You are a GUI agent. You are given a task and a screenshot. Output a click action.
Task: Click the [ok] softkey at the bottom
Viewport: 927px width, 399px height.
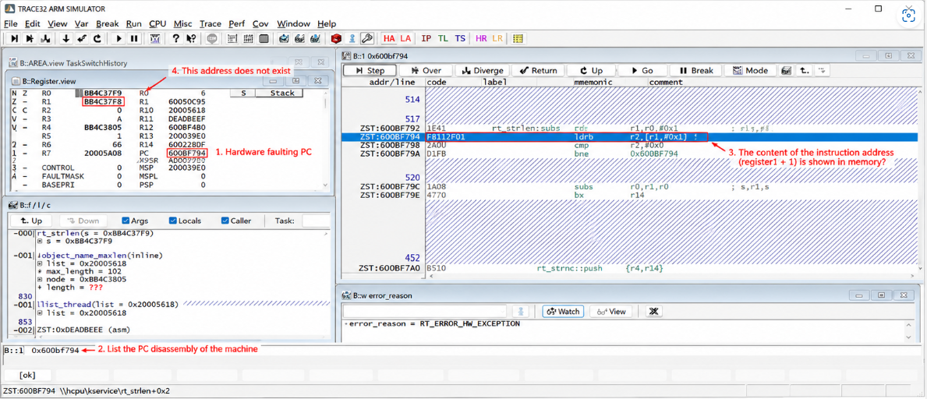[x=27, y=376]
